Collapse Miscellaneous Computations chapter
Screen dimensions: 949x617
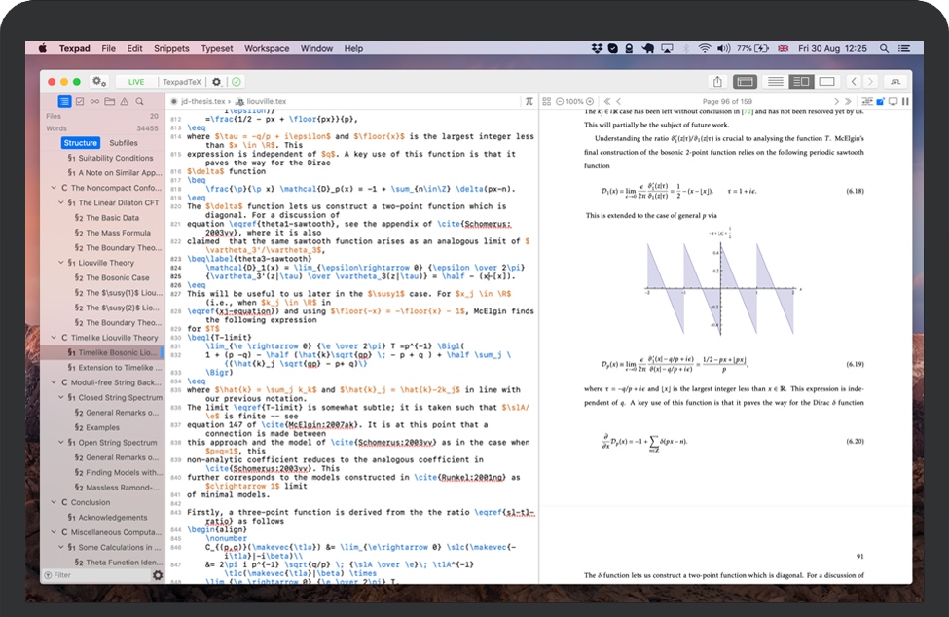point(54,532)
